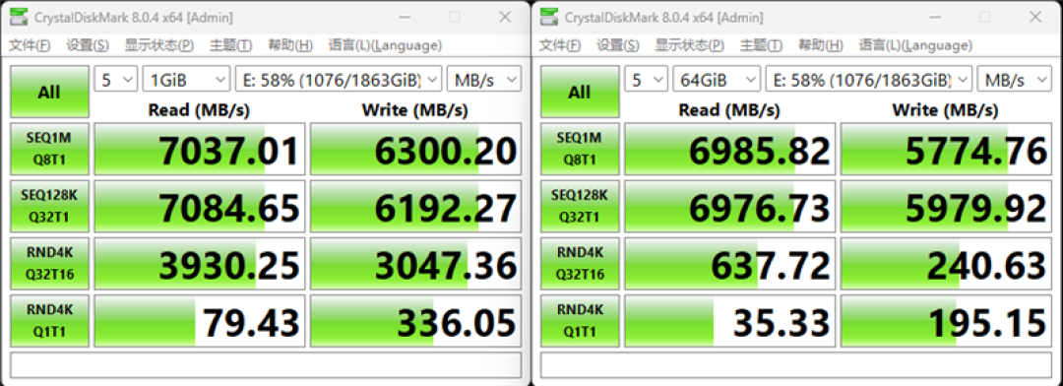Open MB/s unit dropdown in right window
Screen dimensions: 1063x386
[1014, 80]
